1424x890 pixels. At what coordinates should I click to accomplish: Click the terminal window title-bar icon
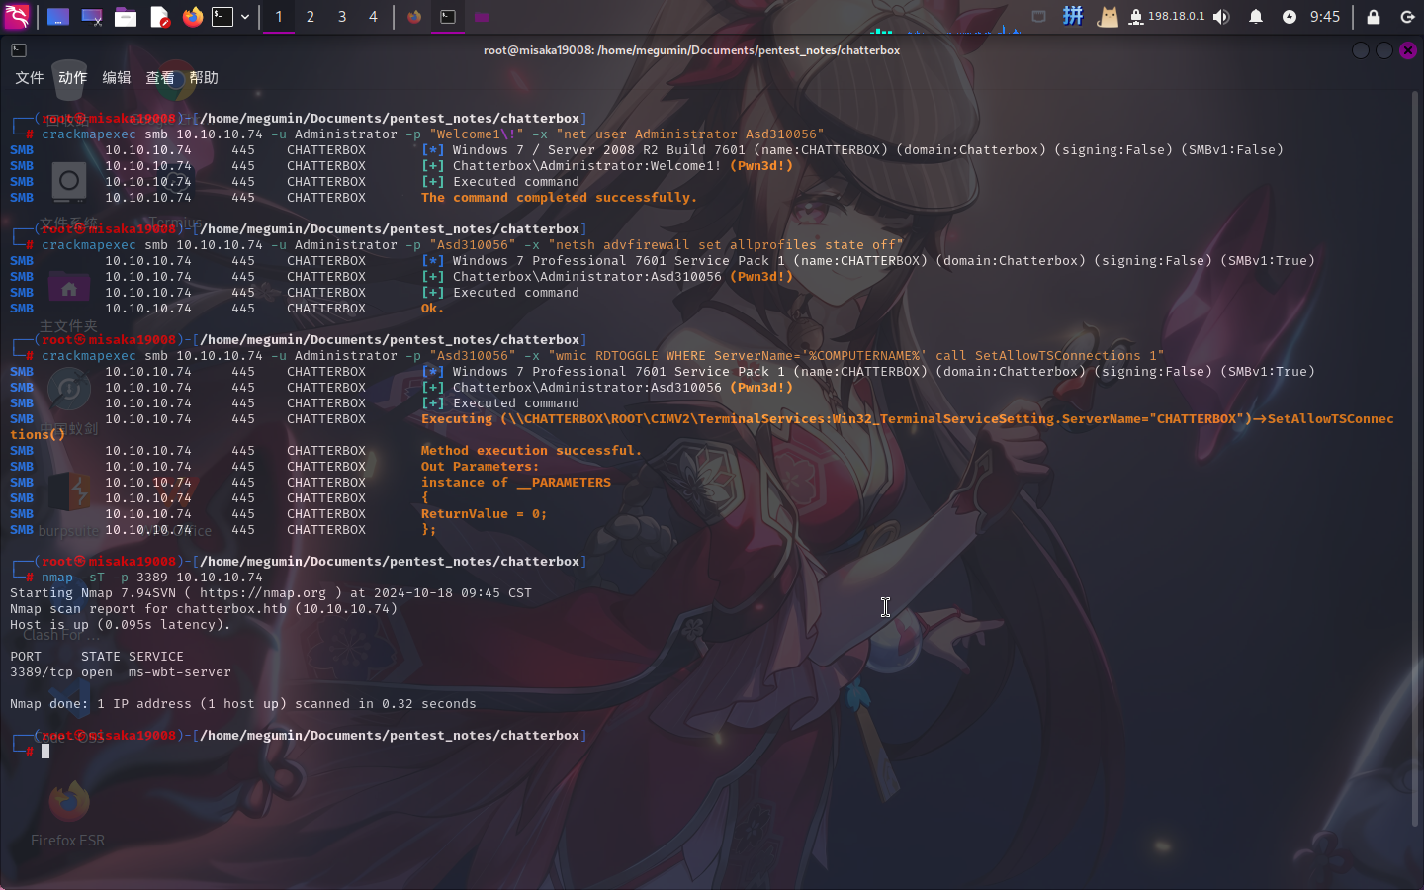coord(19,50)
